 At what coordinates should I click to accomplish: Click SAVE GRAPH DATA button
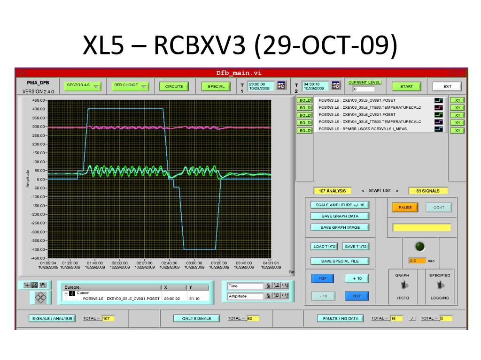(340, 216)
